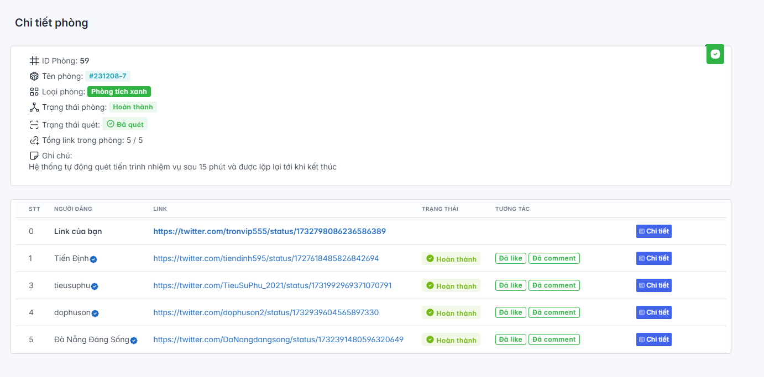Open Chi tiết for Tiến Định row
The width and height of the screenshot is (764, 377).
tap(653, 258)
